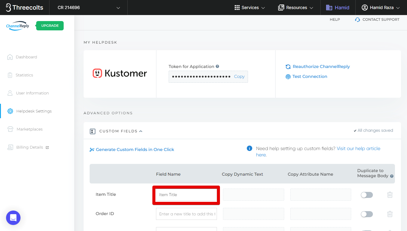Click the Dashboard home icon
The width and height of the screenshot is (407, 231).
[10, 57]
